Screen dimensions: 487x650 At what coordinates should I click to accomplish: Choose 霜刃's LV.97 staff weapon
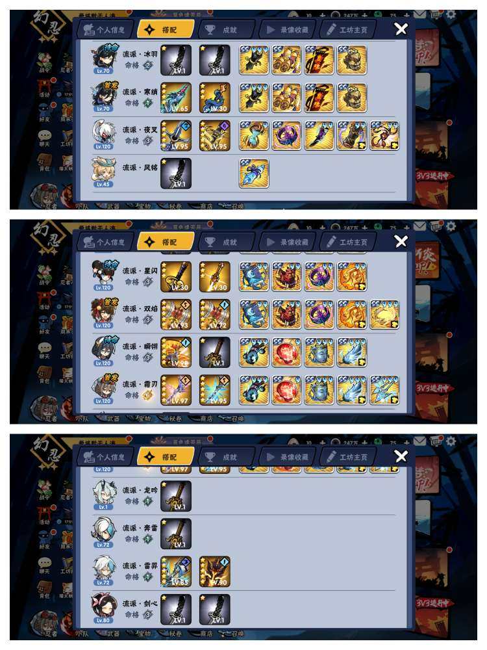pyautogui.click(x=176, y=390)
